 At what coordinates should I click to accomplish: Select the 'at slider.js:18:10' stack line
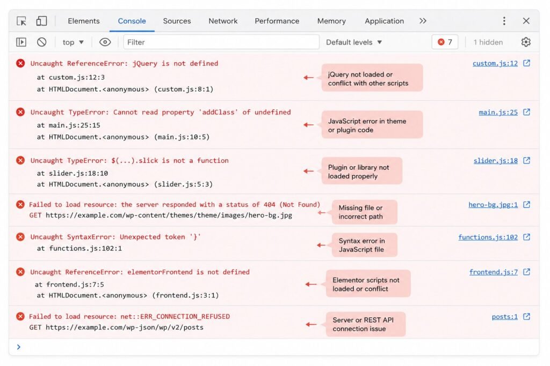click(x=73, y=173)
